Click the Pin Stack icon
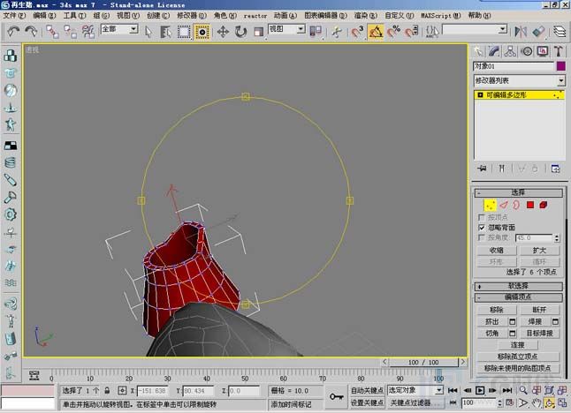The height and width of the screenshot is (413, 571). click(482, 169)
